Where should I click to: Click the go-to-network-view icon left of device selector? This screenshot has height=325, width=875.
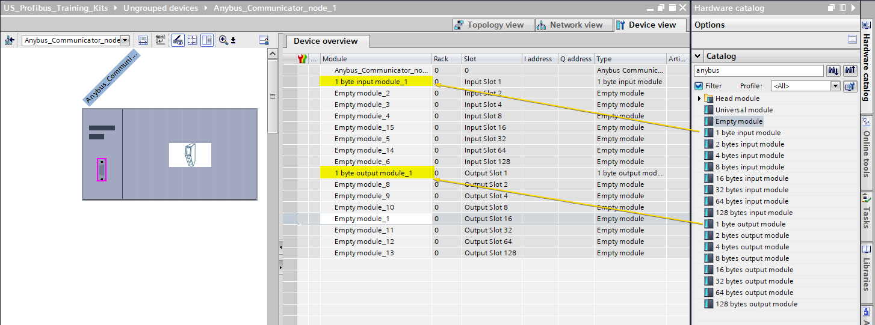click(x=9, y=40)
